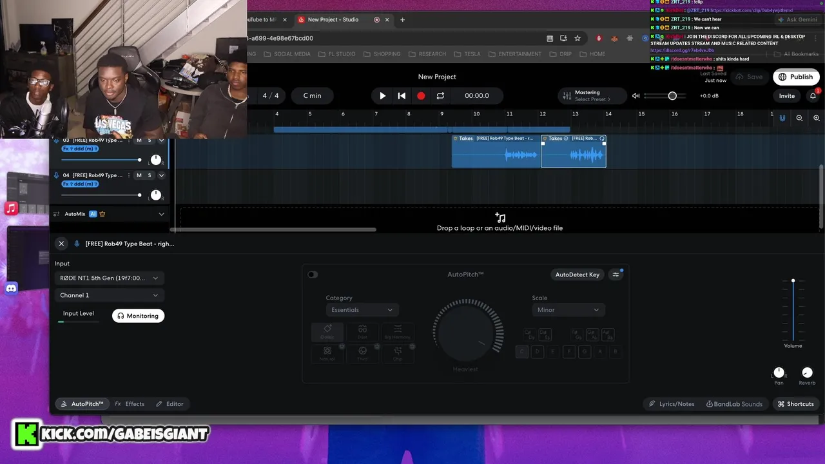Solo track 04 with the S button
Screen dimensions: 825x464
click(150, 175)
